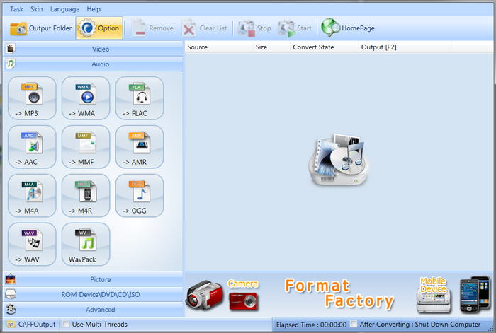Screen dimensions: 496x333
Task: Open the MMF conversion option
Action: [86, 147]
